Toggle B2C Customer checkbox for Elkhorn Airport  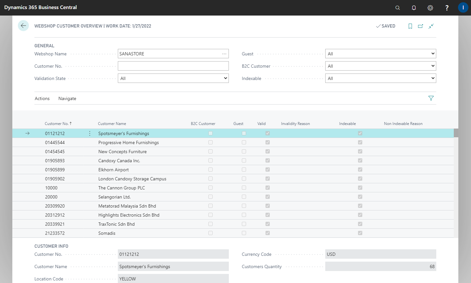211,170
